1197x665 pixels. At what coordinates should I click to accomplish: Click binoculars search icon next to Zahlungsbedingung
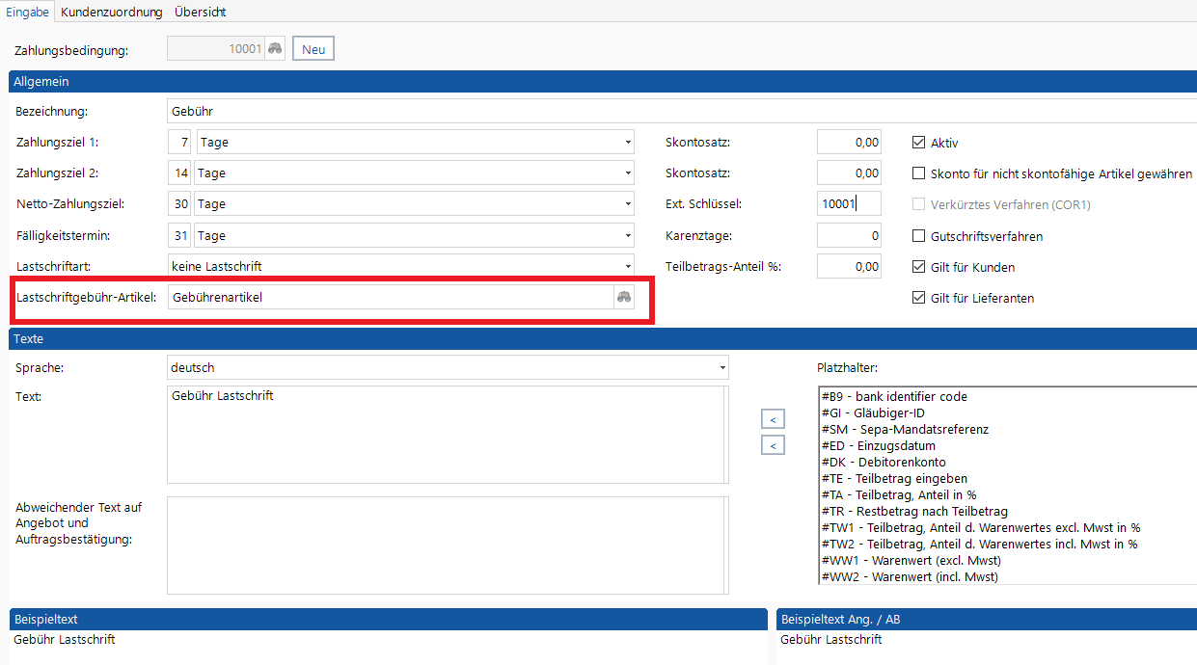[x=275, y=49]
